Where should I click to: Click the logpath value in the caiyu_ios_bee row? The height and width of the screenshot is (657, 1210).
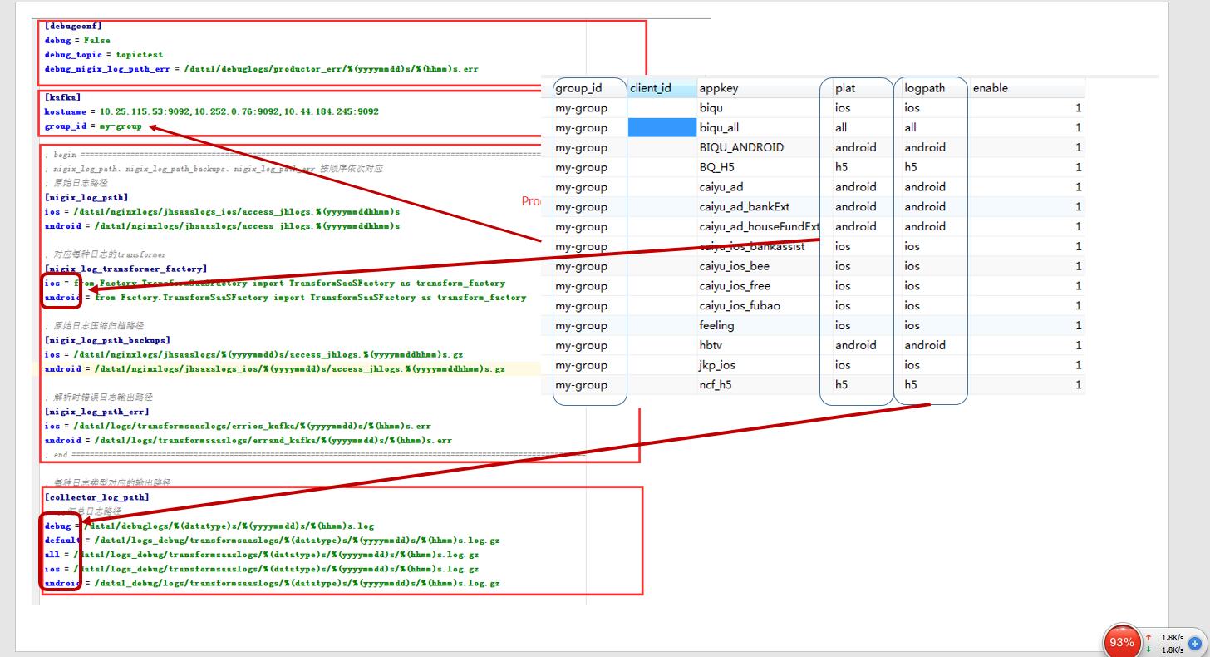coord(912,266)
